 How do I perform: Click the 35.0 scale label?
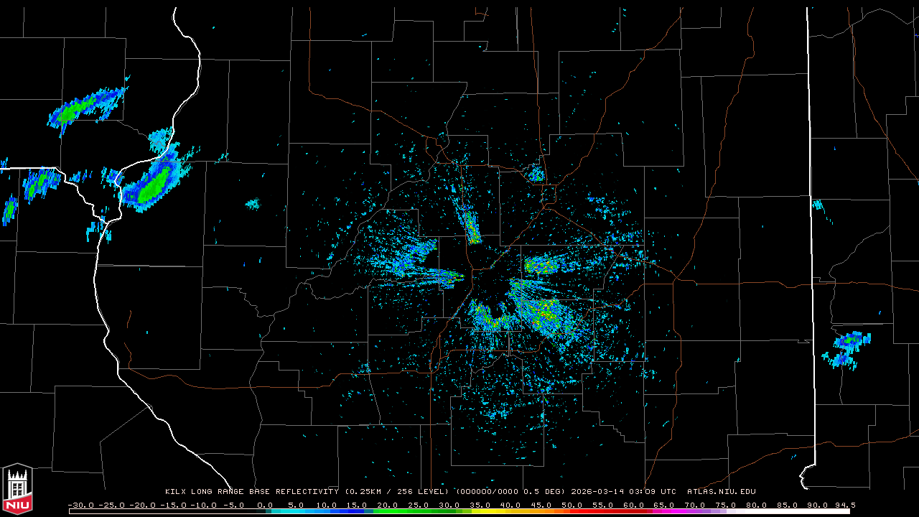pos(480,505)
